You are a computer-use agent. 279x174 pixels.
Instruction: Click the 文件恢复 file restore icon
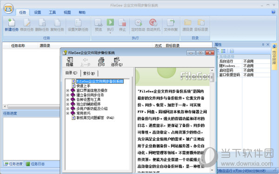171,23
